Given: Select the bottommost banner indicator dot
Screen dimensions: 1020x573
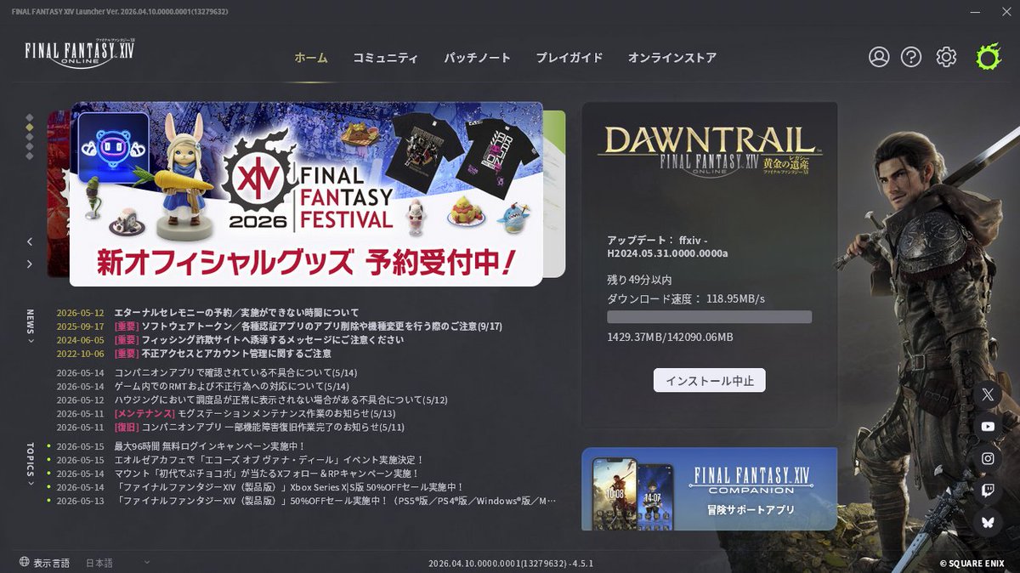Looking at the screenshot, I should (x=30, y=156).
